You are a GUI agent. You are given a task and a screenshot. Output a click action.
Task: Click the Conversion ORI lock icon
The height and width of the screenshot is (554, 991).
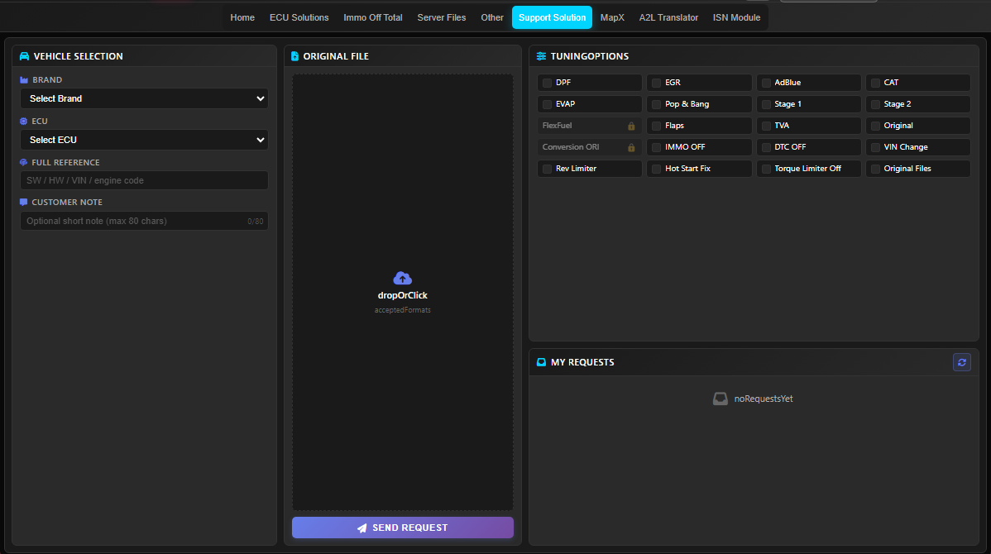[x=631, y=147]
